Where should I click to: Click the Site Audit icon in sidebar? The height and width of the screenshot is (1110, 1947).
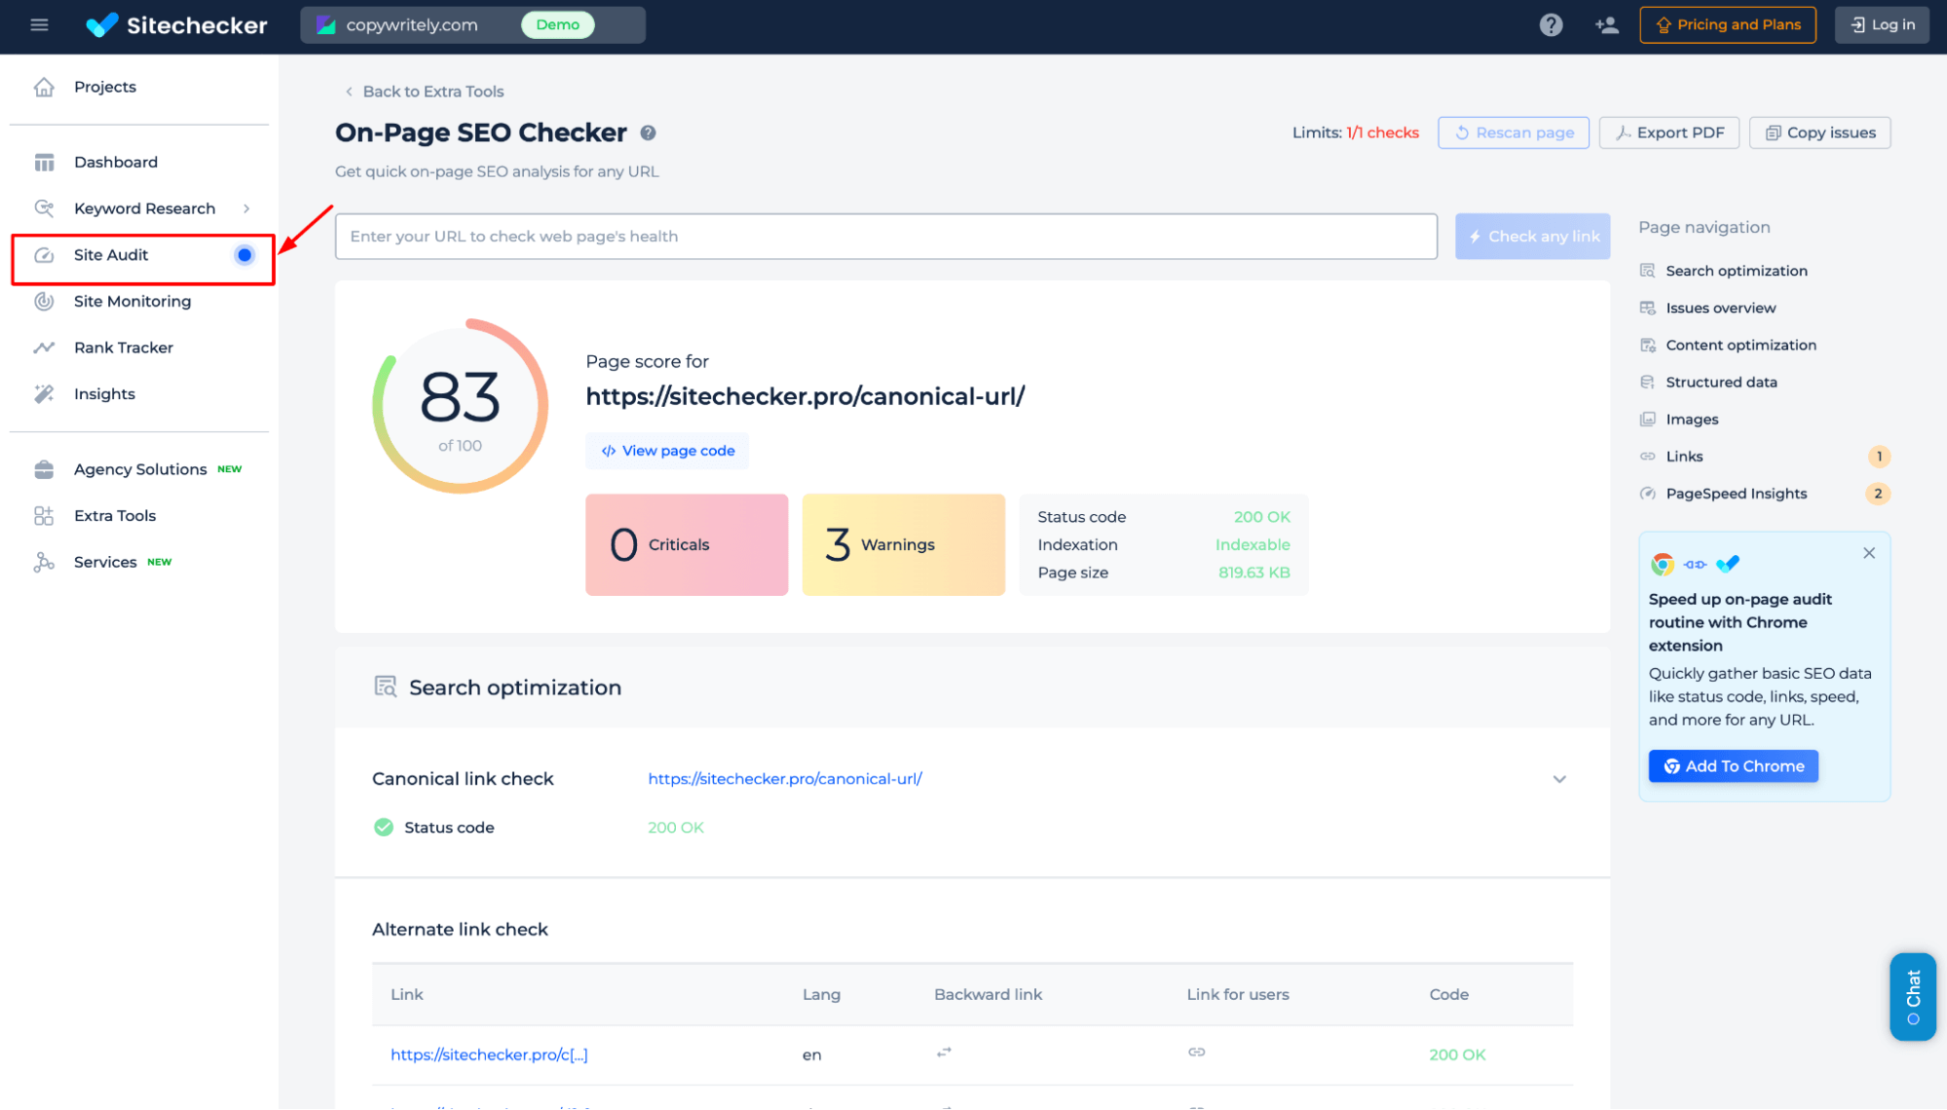tap(43, 254)
